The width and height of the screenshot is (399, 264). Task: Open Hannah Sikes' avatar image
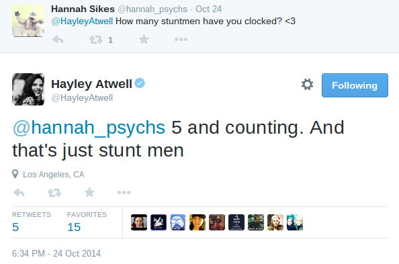point(28,21)
